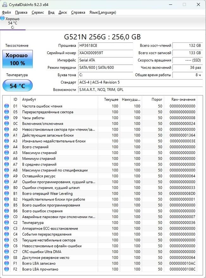Click the blue status orb next to Хорошо at the top
Screen dimensions: 206x278
point(3,18)
